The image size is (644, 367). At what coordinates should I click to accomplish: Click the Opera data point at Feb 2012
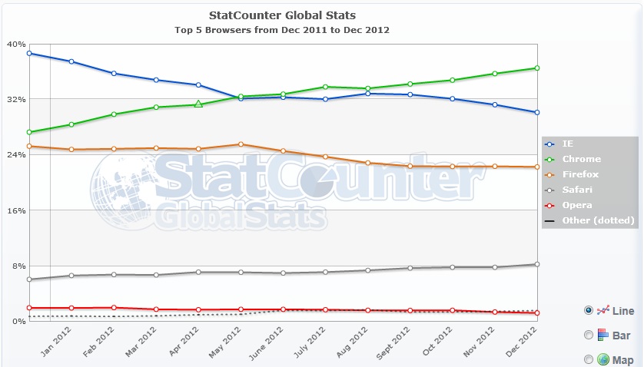pos(114,308)
